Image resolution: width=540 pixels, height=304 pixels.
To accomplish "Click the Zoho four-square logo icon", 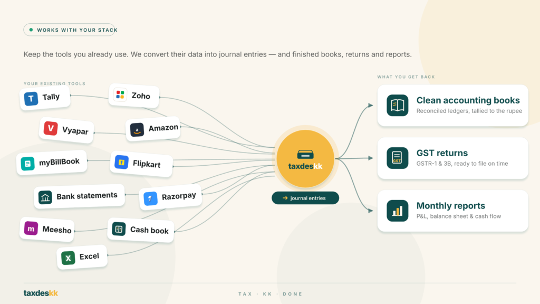I will [120, 94].
